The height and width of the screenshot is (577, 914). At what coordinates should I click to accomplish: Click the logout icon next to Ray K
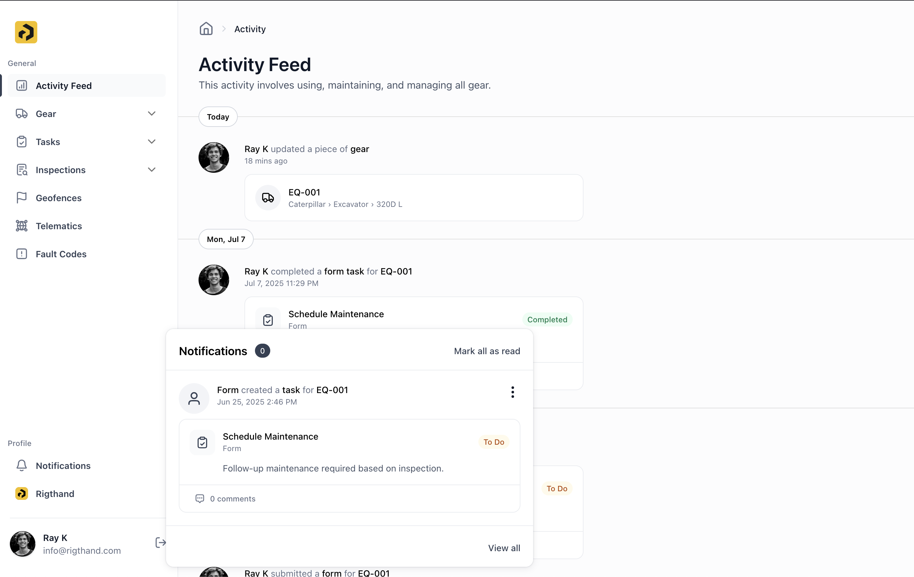[x=161, y=543]
